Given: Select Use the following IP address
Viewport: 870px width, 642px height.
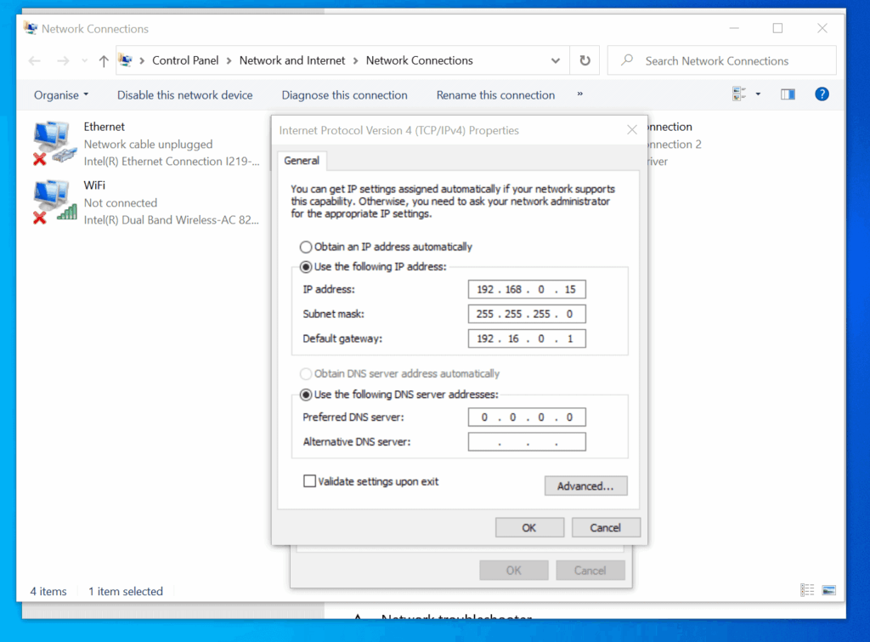Looking at the screenshot, I should pos(373,266).
